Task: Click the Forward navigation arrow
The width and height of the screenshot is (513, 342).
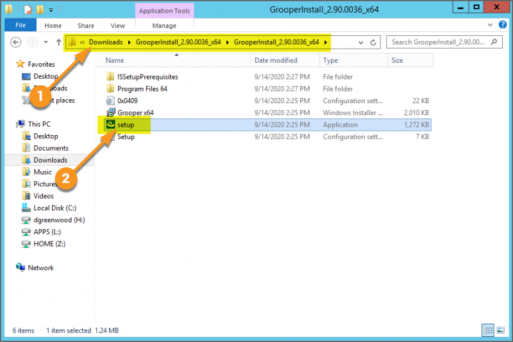Action: click(x=33, y=42)
